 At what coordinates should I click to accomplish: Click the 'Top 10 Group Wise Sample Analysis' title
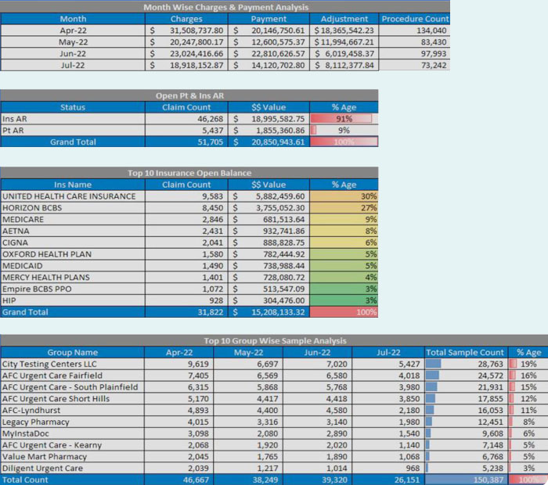point(272,341)
